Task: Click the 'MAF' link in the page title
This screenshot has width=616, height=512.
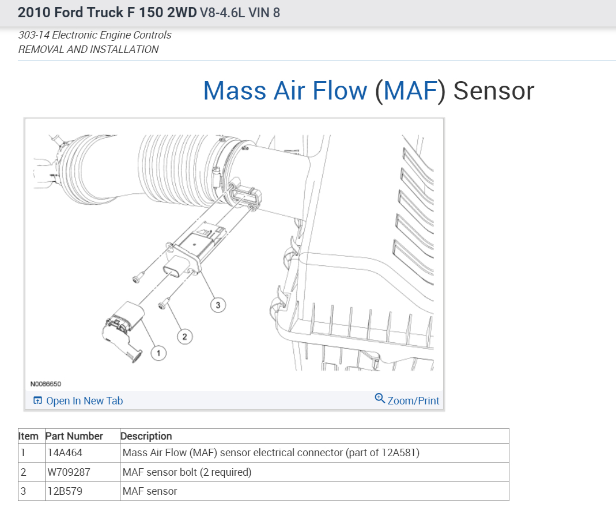Action: point(410,91)
